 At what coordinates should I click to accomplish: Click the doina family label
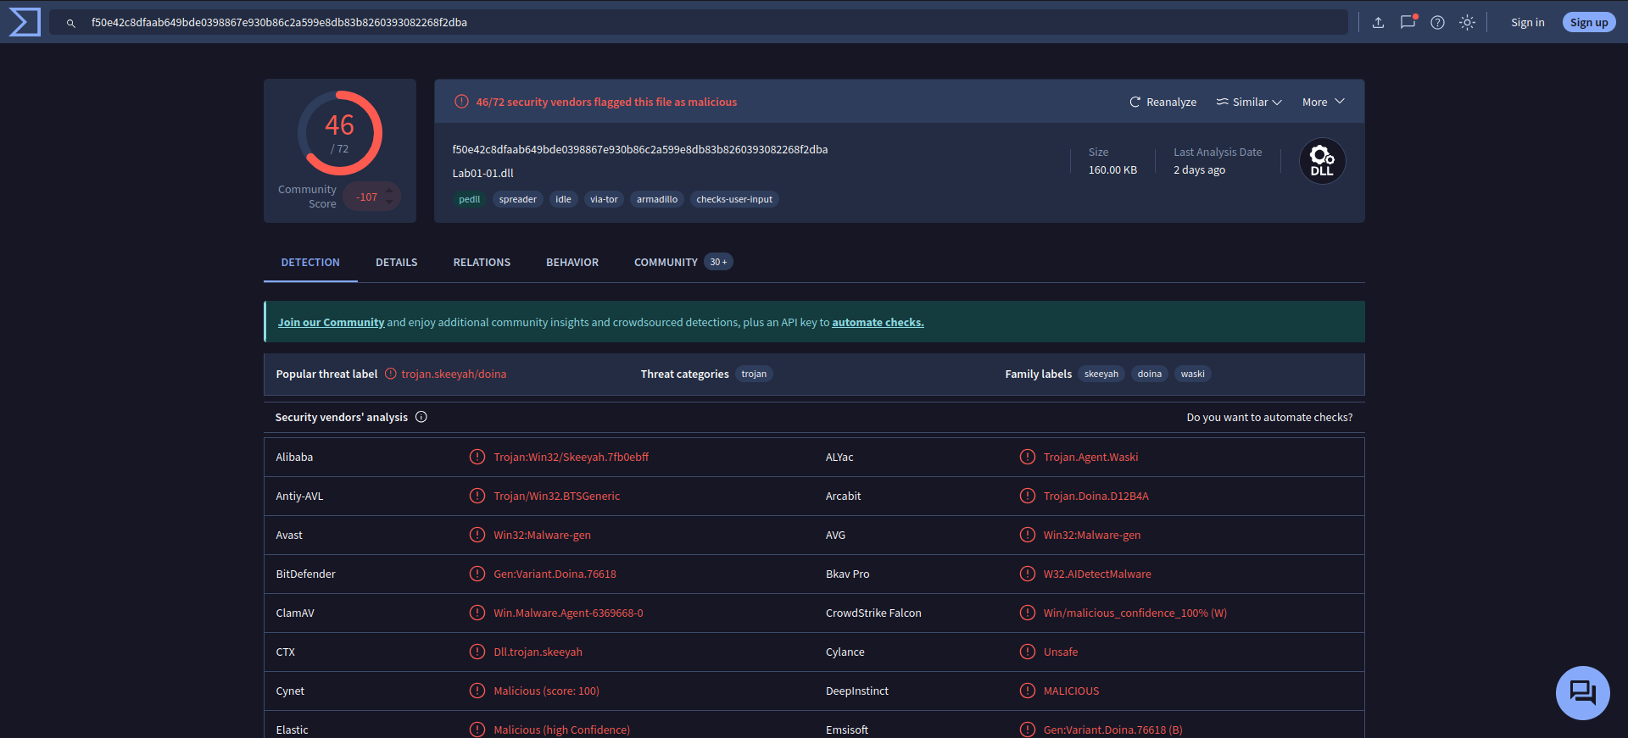click(1149, 374)
